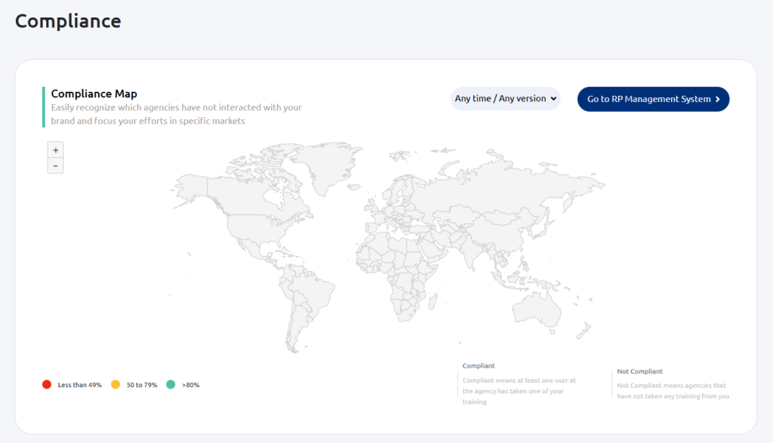773x443 pixels.
Task: Open the Any time / Any version dropdown
Action: (505, 99)
